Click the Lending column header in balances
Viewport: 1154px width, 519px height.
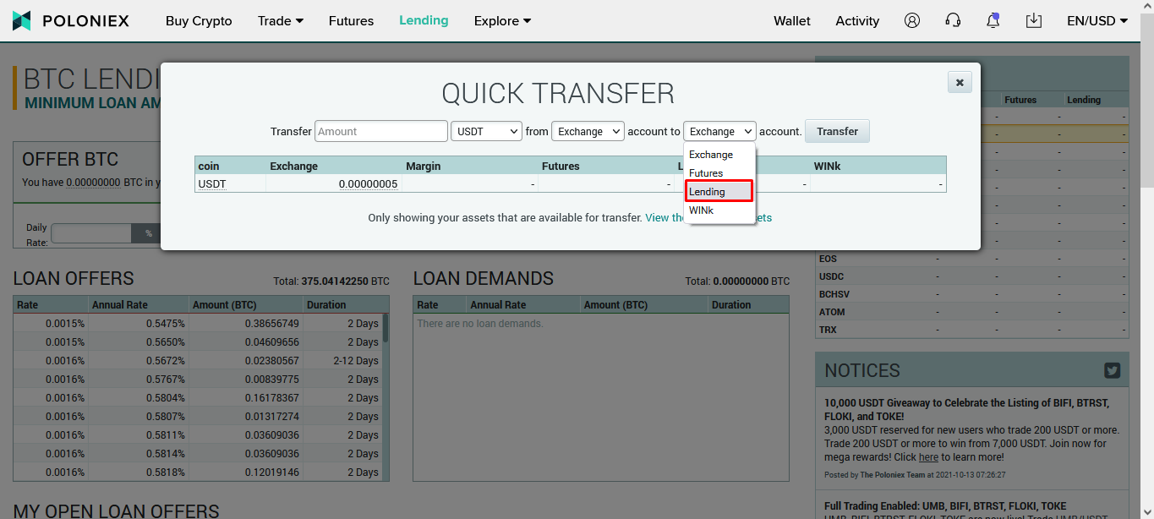tap(1084, 100)
